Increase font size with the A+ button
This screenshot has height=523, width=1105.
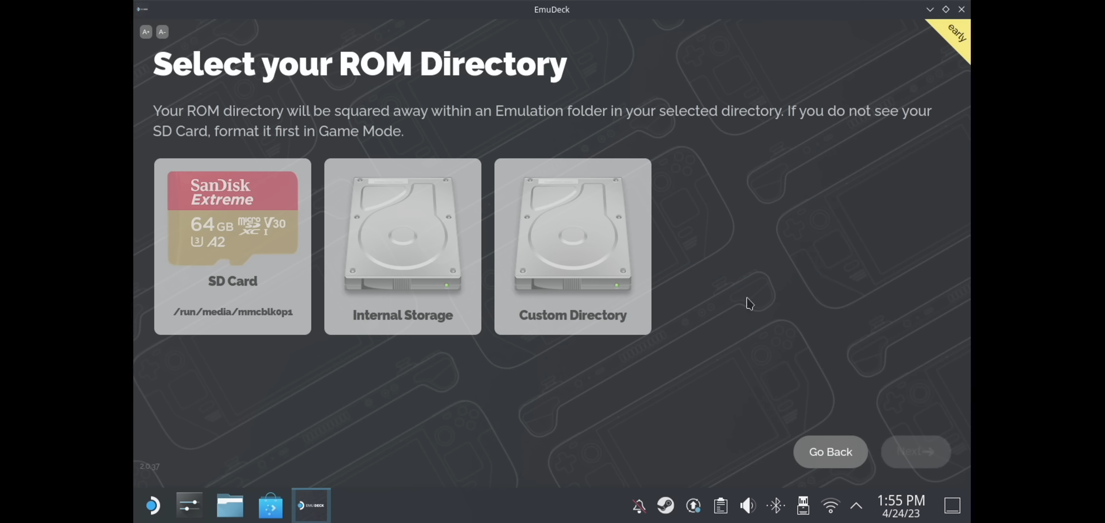[x=146, y=32]
